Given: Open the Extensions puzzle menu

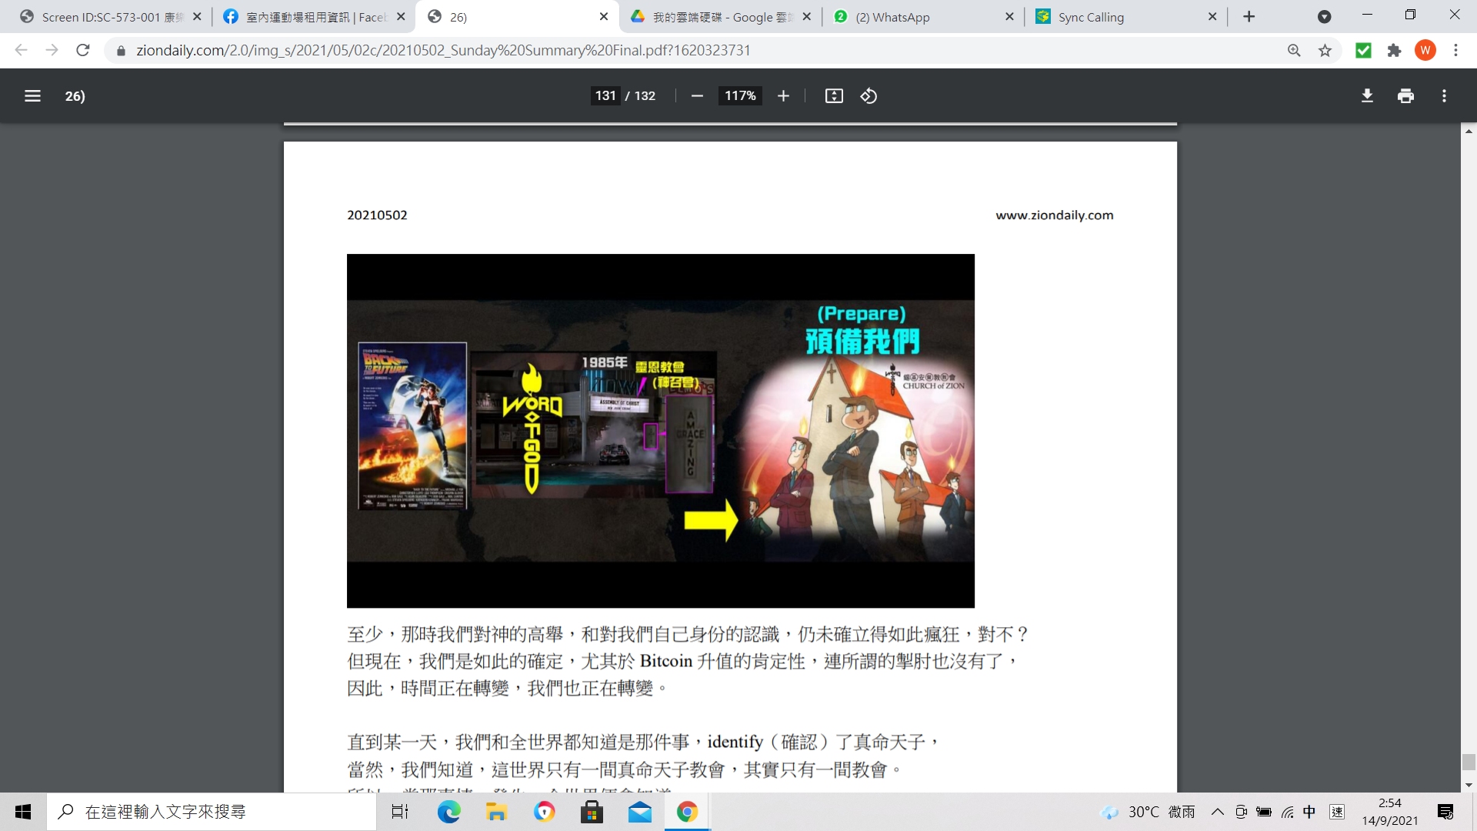Looking at the screenshot, I should [1394, 51].
